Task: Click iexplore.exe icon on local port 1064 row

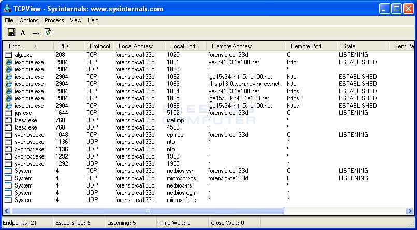Action: (x=8, y=91)
